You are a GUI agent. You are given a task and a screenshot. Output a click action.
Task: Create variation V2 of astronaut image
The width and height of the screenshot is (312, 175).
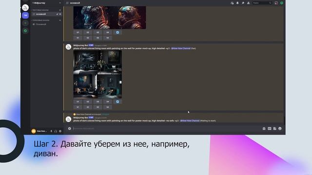[88, 38]
